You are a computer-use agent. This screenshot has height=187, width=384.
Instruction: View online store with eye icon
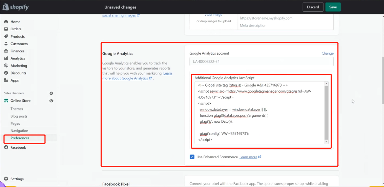[x=51, y=101]
